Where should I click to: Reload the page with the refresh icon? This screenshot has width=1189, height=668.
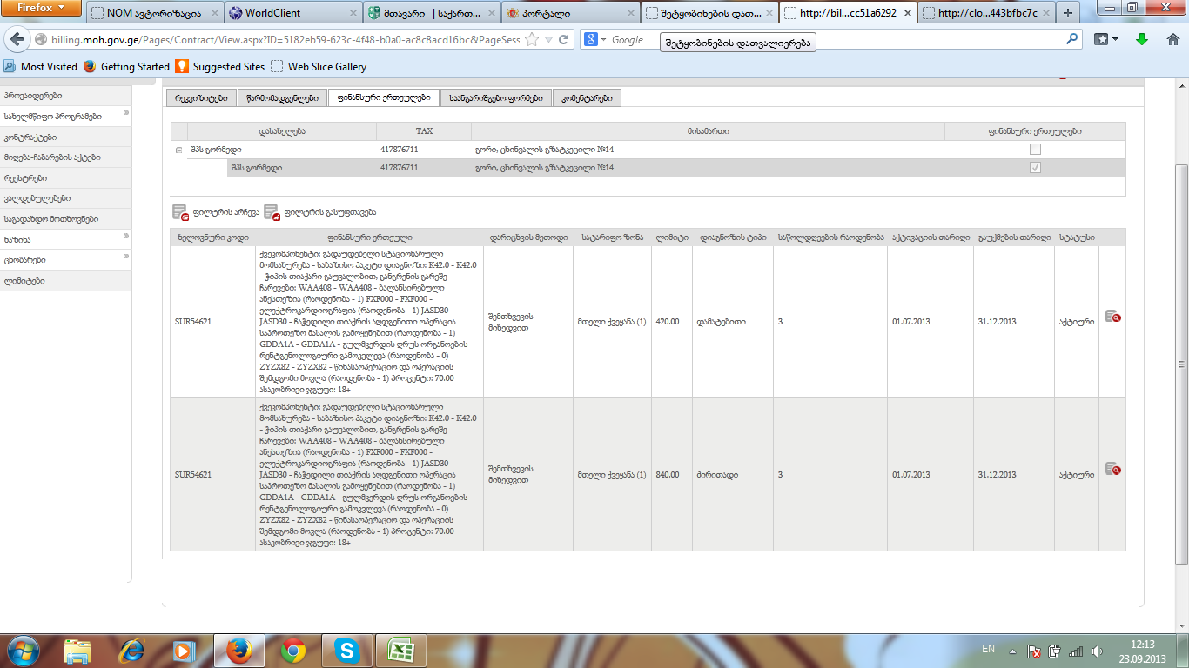pyautogui.click(x=564, y=39)
